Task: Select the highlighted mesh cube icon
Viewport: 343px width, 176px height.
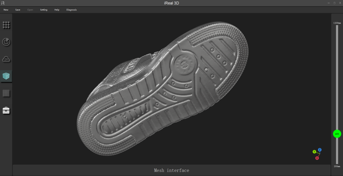Action: point(6,76)
